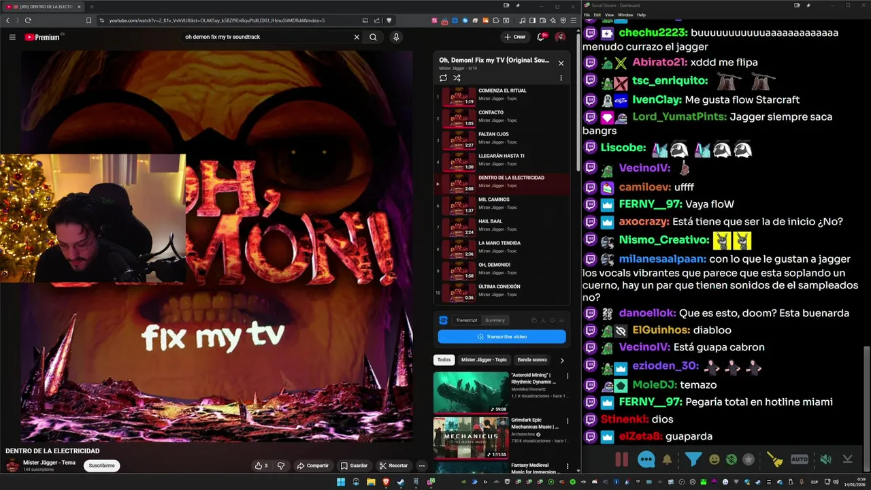
Task: Open the playlist three-dot options menu
Action: click(561, 78)
